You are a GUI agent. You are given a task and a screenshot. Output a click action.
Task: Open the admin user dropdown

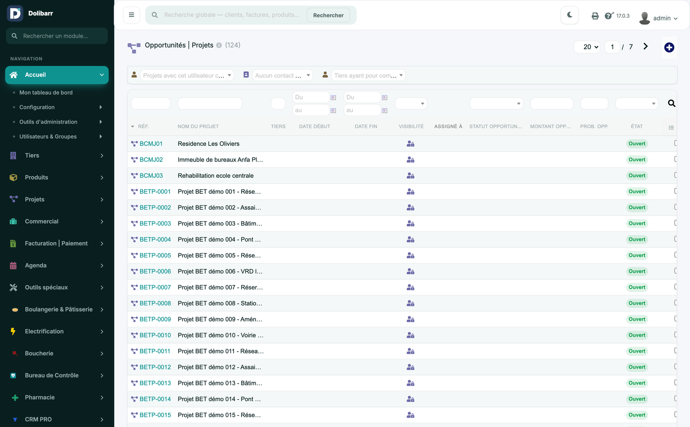coord(658,18)
